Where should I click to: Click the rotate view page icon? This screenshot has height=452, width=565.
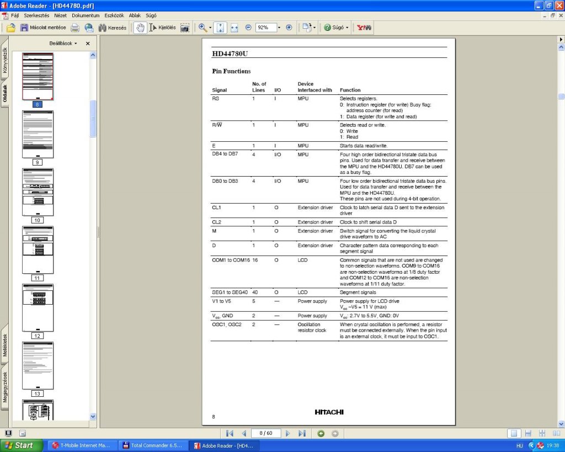pos(307,28)
